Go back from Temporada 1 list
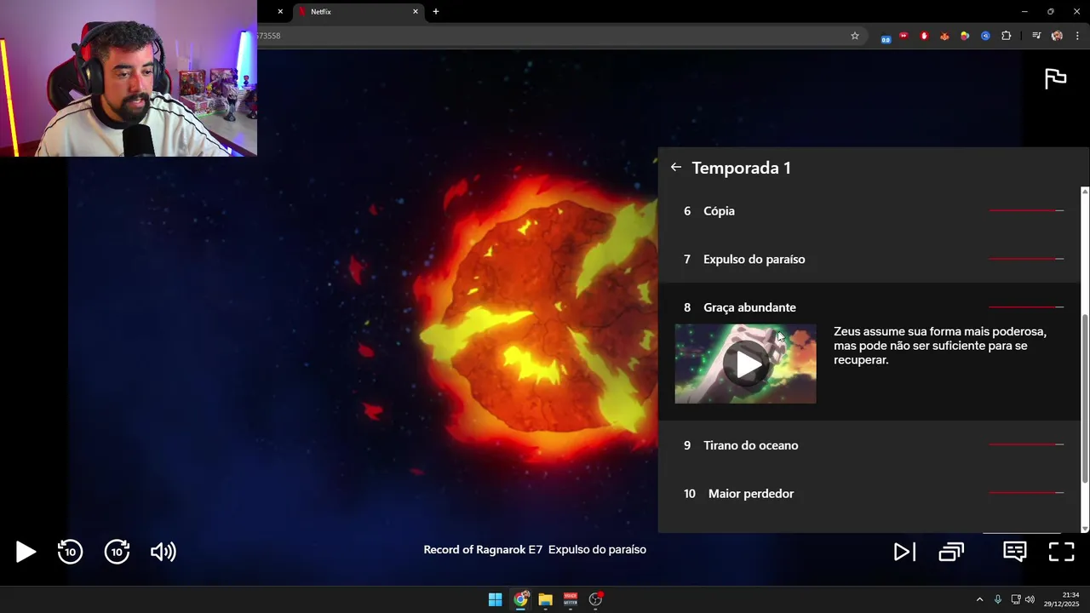The image size is (1090, 613). click(675, 168)
